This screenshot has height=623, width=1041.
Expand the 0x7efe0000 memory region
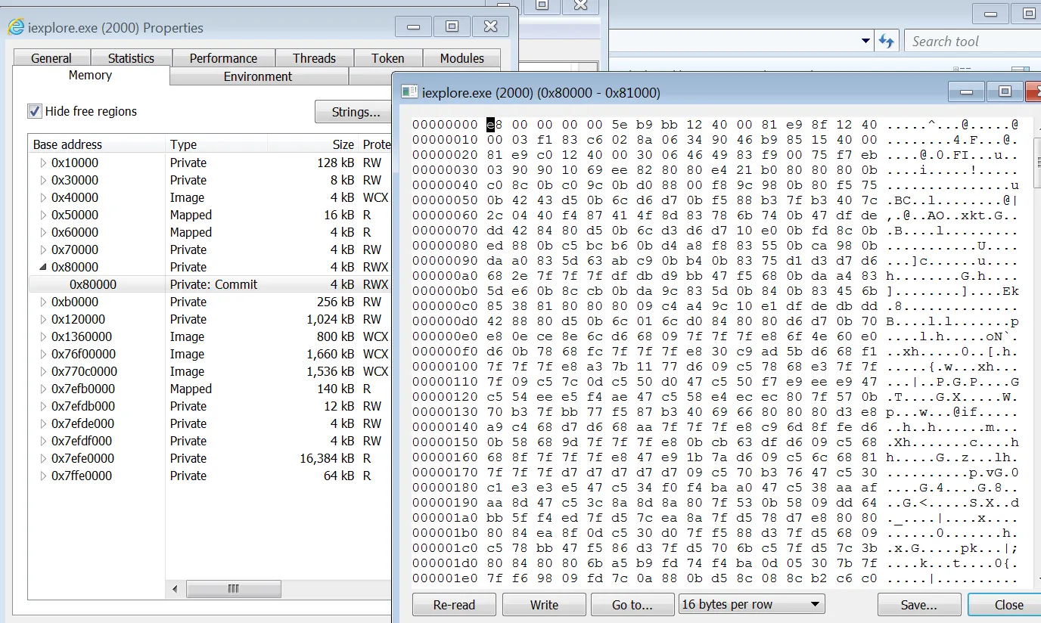(x=42, y=458)
